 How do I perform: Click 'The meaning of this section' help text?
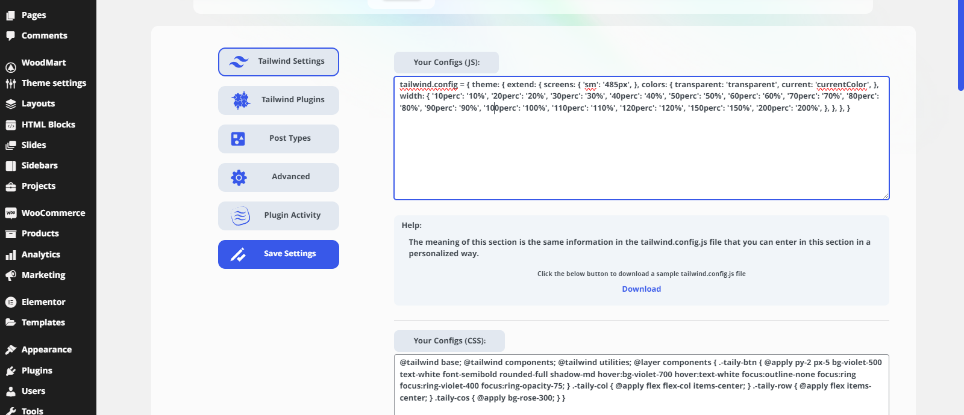[640, 248]
